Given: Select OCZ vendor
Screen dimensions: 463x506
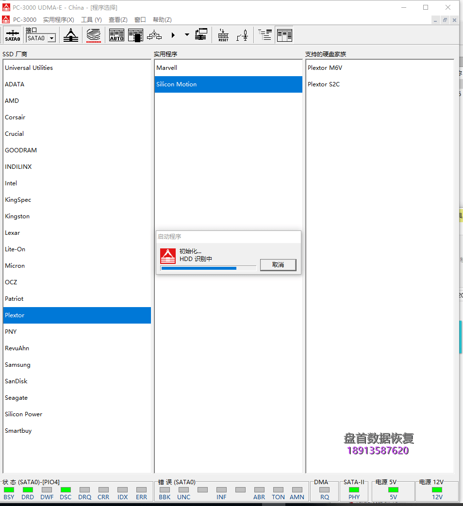Looking at the screenshot, I should (x=77, y=282).
